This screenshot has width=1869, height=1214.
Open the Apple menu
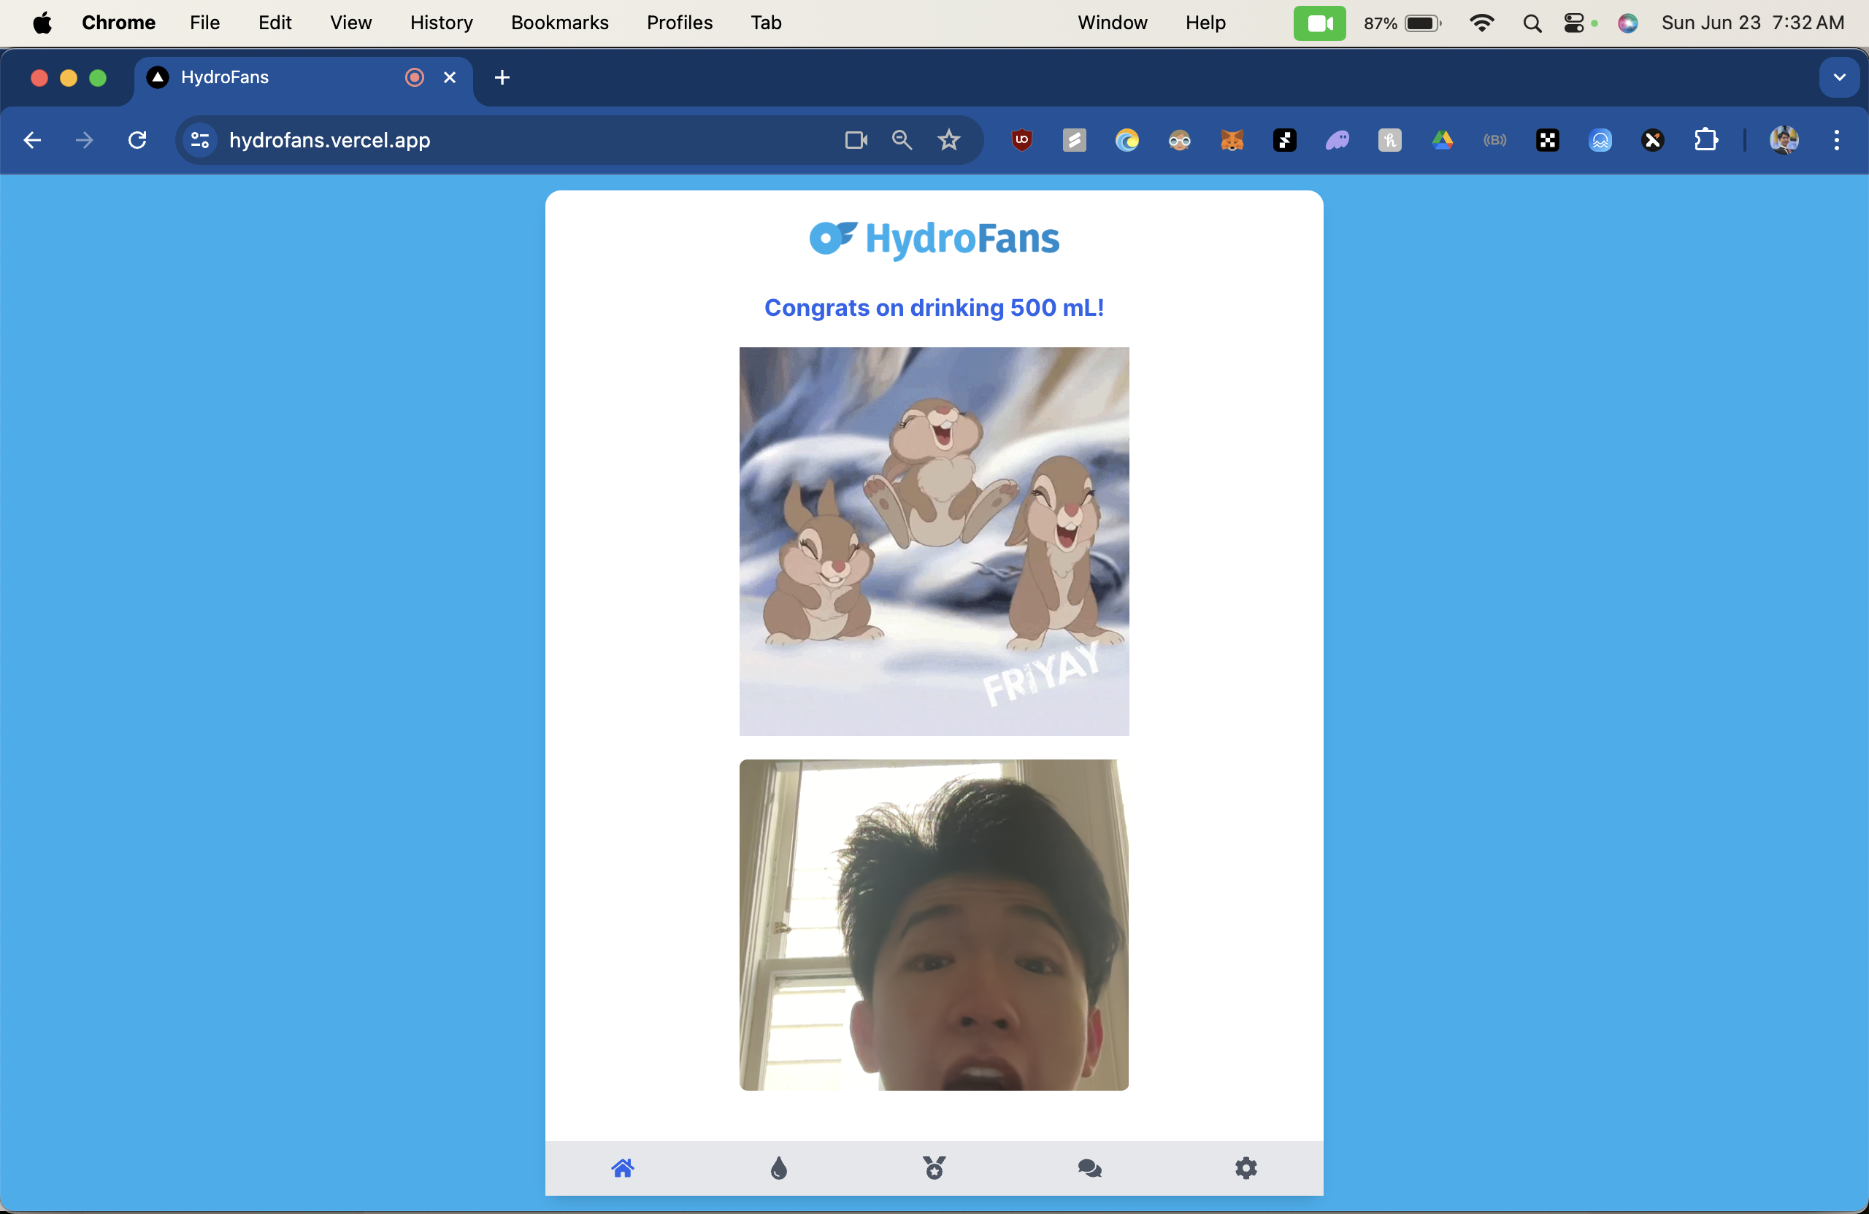tap(42, 23)
